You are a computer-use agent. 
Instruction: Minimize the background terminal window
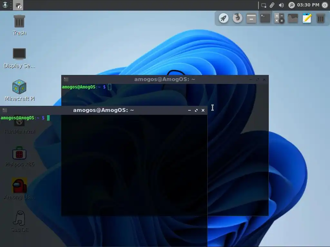pyautogui.click(x=251, y=79)
